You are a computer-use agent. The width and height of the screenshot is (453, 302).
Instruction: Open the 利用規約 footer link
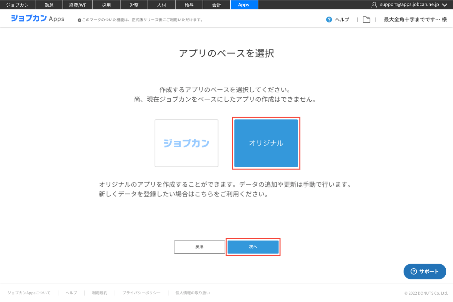tap(100, 293)
